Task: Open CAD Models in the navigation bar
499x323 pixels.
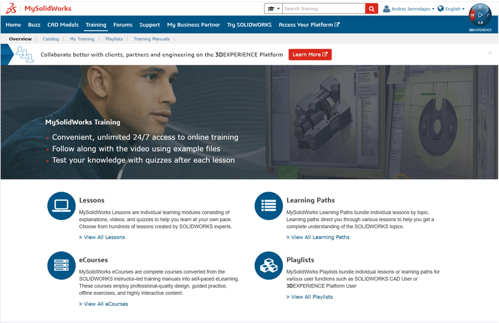Action: [63, 24]
